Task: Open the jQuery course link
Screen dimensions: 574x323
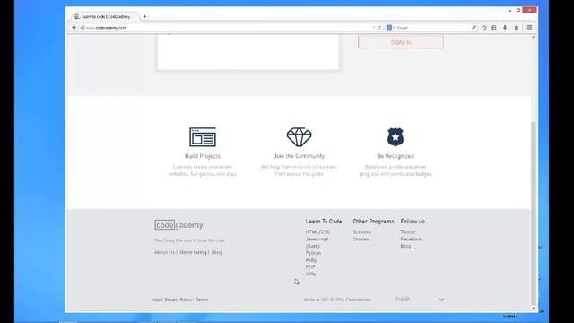Action: click(313, 246)
